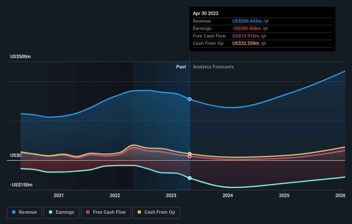Toggle the Revenue legend button
Viewport: 352px width, 224px height.
(24, 212)
